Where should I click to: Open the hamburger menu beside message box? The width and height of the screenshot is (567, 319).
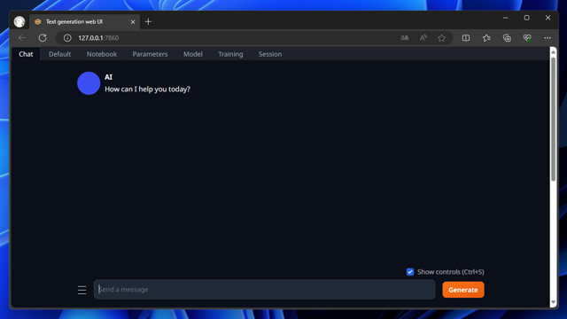pos(82,290)
